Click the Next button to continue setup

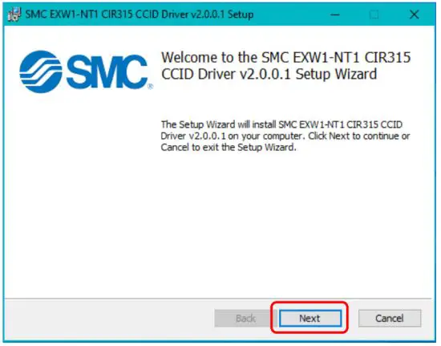pos(310,318)
